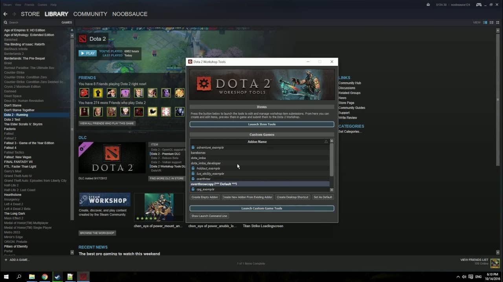Open Steam from the taskbar
503x282 pixels.
pos(57,277)
